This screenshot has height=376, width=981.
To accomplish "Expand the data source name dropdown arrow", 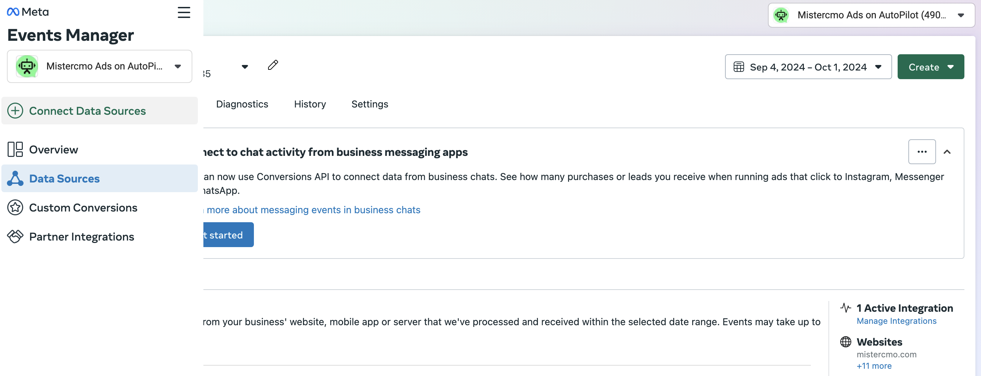I will coord(245,67).
